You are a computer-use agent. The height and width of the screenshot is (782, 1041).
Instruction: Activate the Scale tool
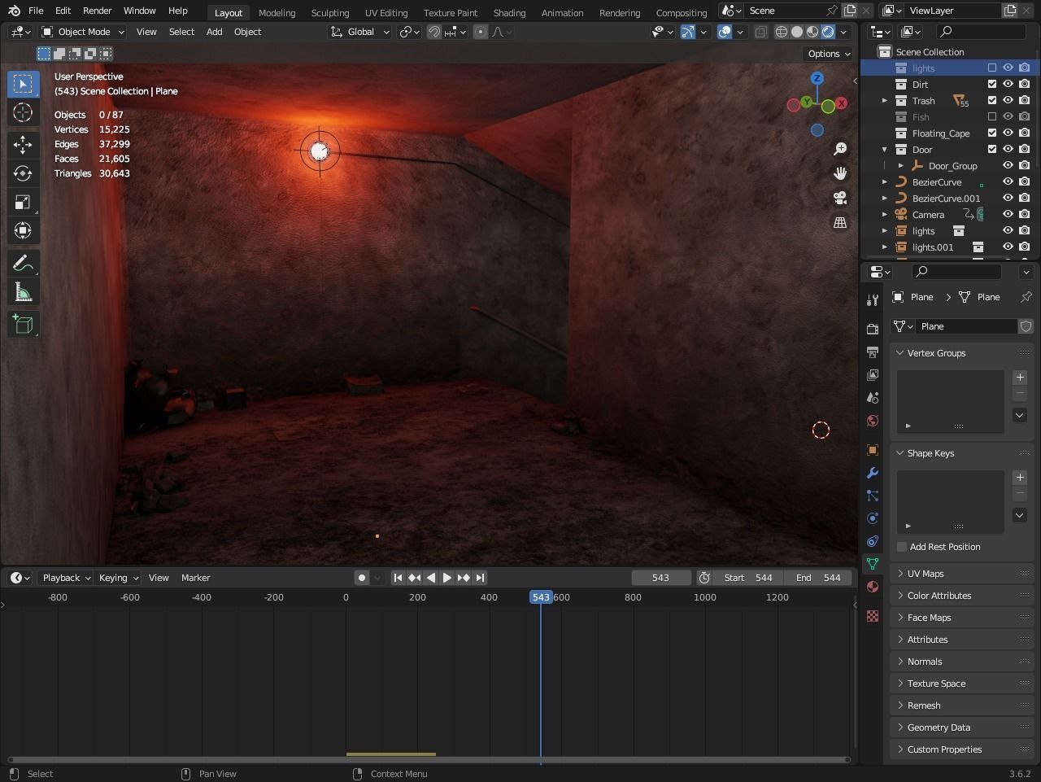click(23, 202)
